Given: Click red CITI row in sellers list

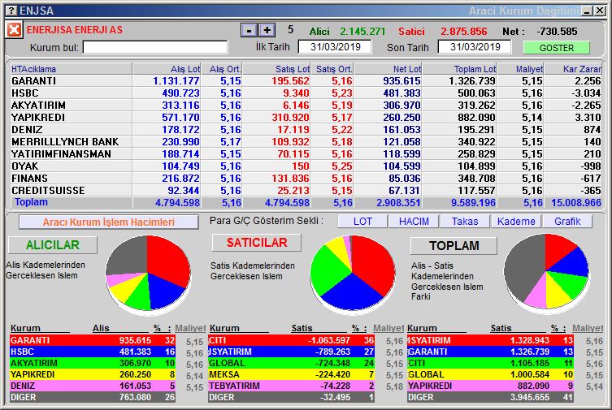Looking at the screenshot, I should (x=292, y=340).
